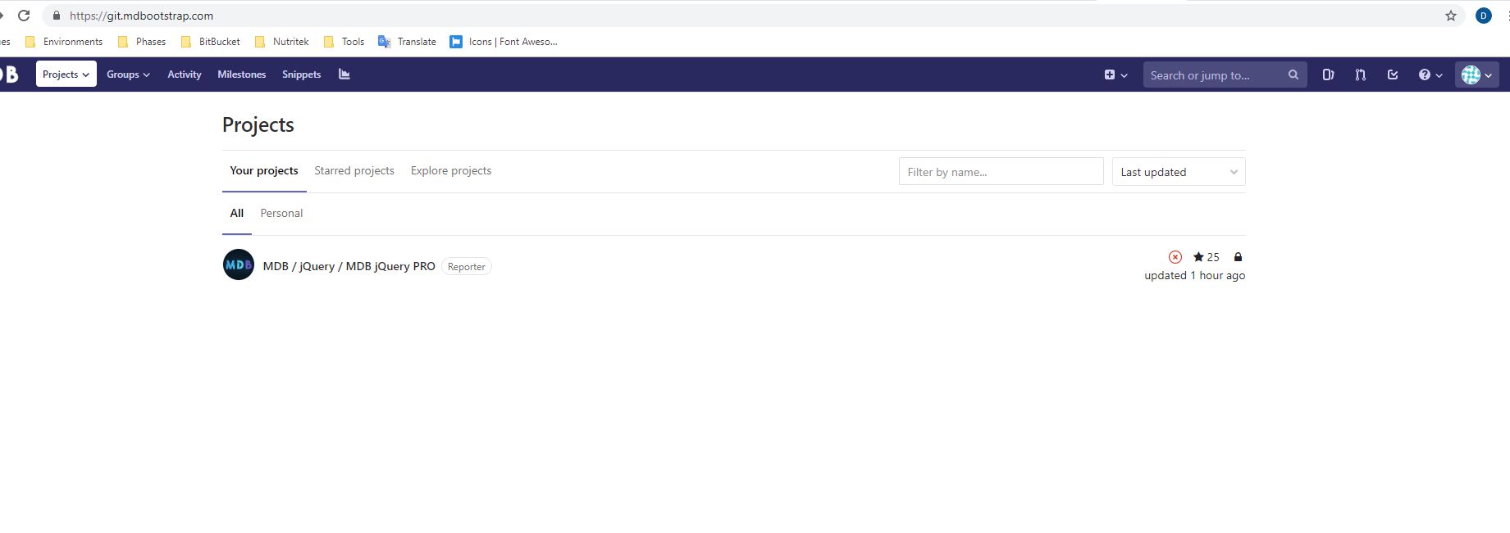1510x533 pixels.
Task: Select the Personal sub-tab
Action: click(x=281, y=214)
